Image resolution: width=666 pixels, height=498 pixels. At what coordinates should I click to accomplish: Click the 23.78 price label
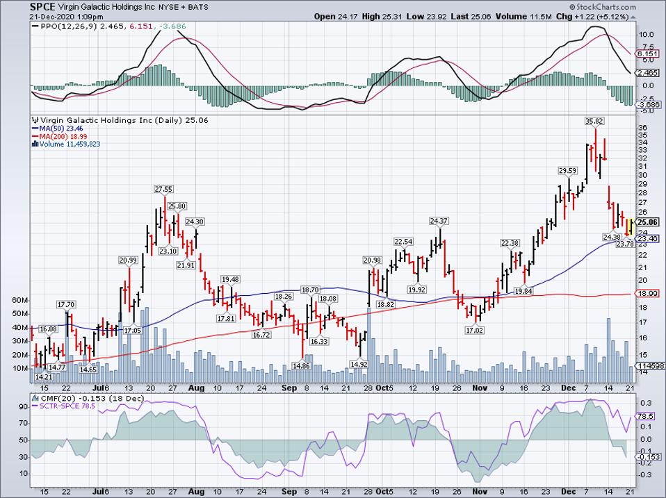point(625,244)
